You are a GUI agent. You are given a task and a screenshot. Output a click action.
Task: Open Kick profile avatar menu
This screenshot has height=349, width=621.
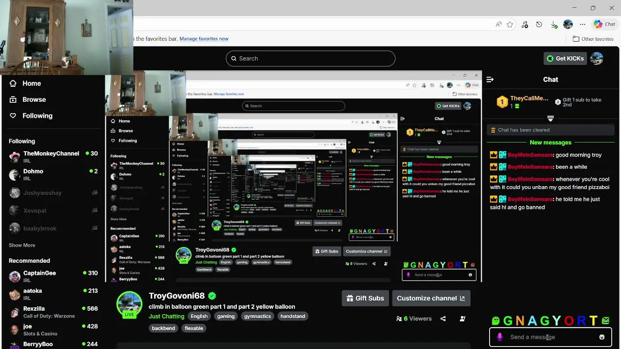coord(597,58)
